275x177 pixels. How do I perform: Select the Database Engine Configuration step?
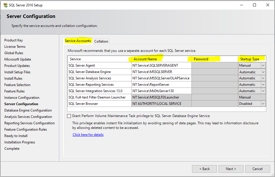tap(28, 110)
